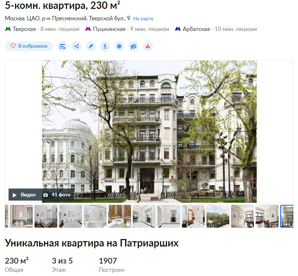The width and height of the screenshot is (298, 276).
Task: Click the pencil note icon
Action: 91,46
